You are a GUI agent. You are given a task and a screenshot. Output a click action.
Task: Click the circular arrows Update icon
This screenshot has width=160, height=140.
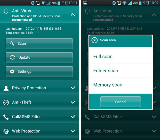pyautogui.click(x=12, y=57)
